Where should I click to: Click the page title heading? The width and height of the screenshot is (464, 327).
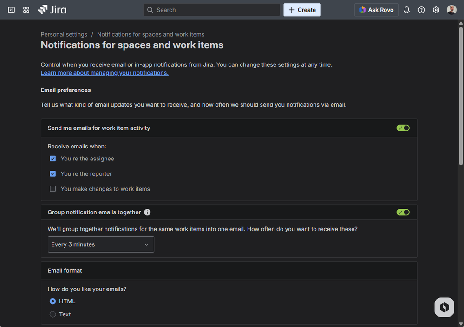pyautogui.click(x=132, y=45)
